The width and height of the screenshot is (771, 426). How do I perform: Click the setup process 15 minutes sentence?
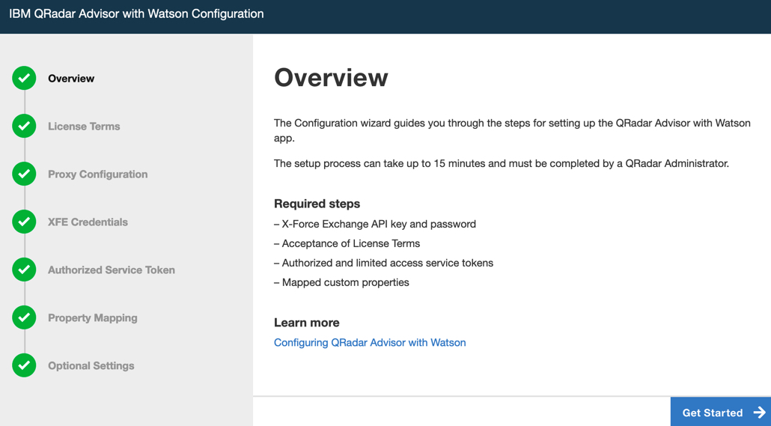502,163
